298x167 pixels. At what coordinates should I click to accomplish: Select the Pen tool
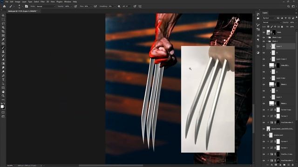point(3,76)
